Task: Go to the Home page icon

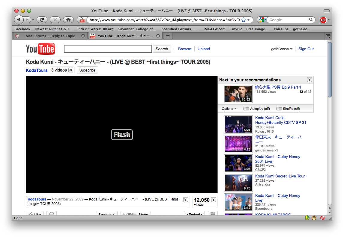Action: click(x=68, y=20)
